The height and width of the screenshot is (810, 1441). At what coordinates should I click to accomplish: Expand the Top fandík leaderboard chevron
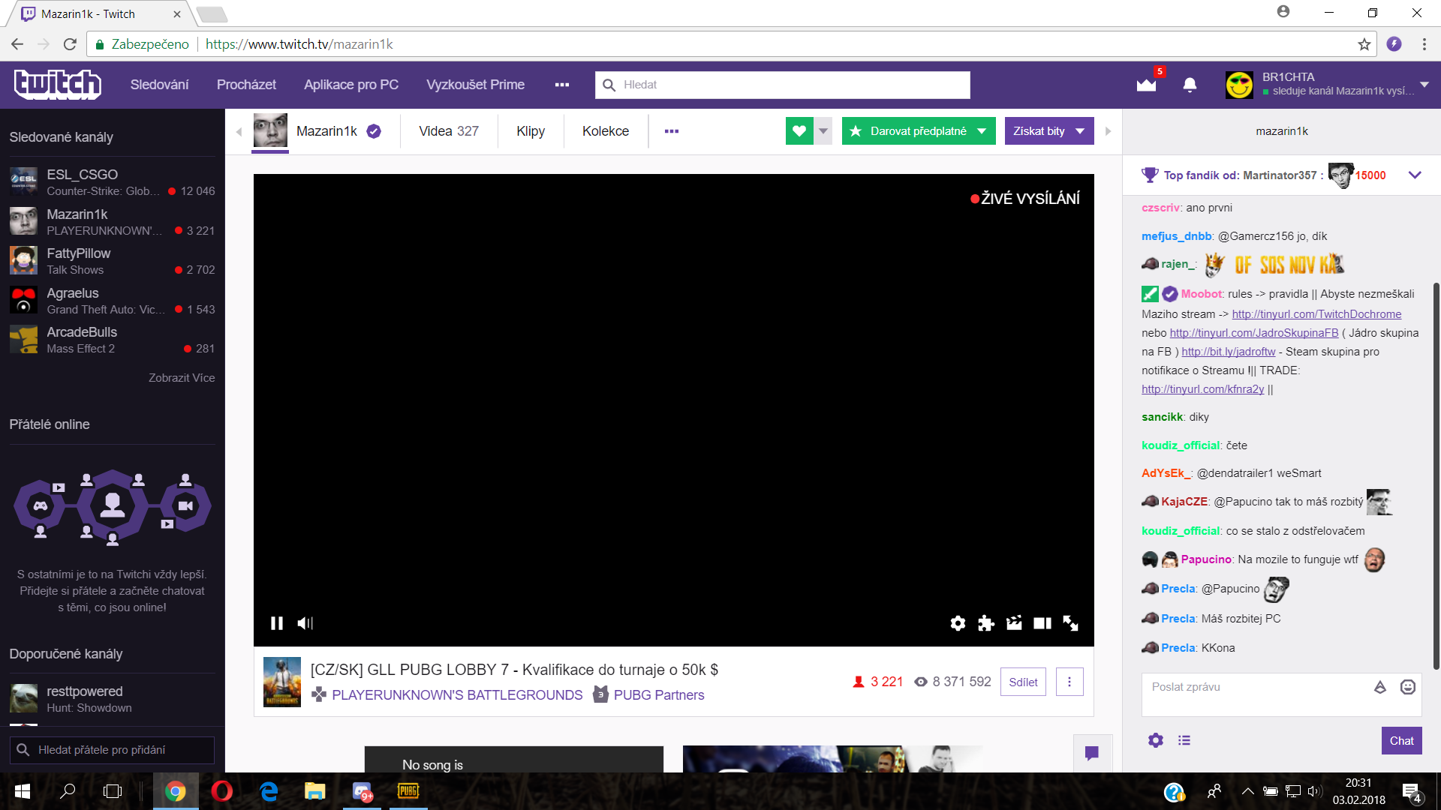(1415, 175)
